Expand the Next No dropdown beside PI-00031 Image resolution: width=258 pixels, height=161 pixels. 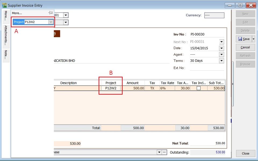(x=221, y=42)
